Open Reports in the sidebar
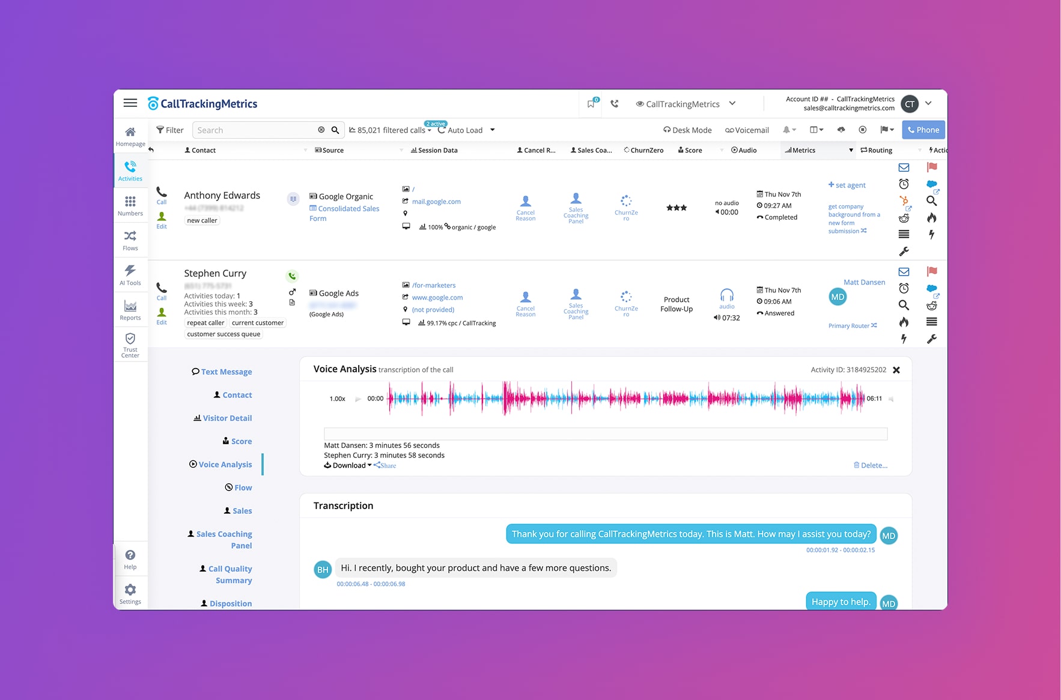Viewport: 1061px width, 700px height. click(x=130, y=310)
